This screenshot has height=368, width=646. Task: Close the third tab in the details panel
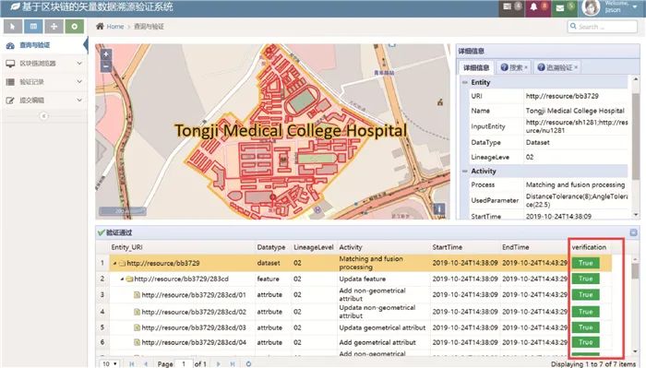point(576,67)
